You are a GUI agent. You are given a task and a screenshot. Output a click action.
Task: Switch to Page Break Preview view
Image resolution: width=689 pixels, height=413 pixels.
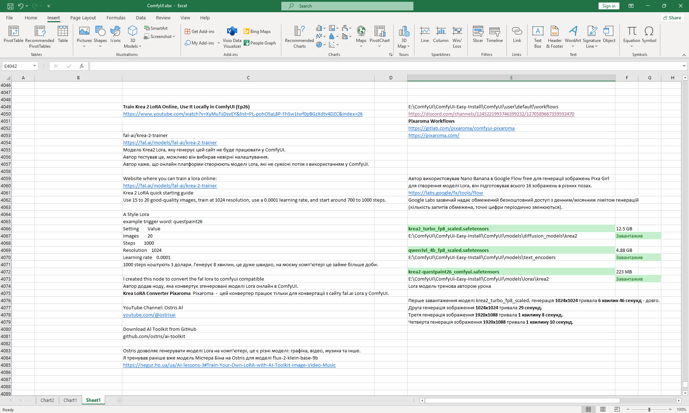coord(617,409)
